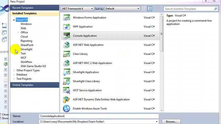Select the Silverlight category in tree
Viewport: 221px width, 124px height.
(26, 49)
